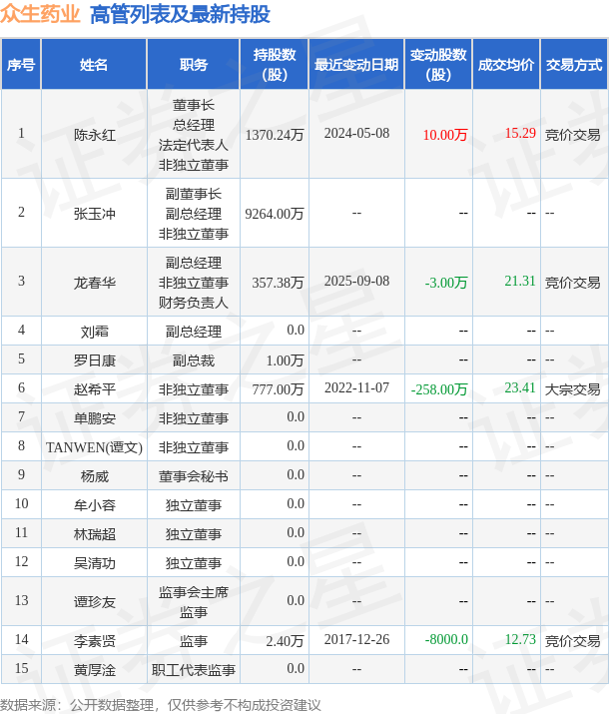Click the 职务 column header

click(x=194, y=64)
